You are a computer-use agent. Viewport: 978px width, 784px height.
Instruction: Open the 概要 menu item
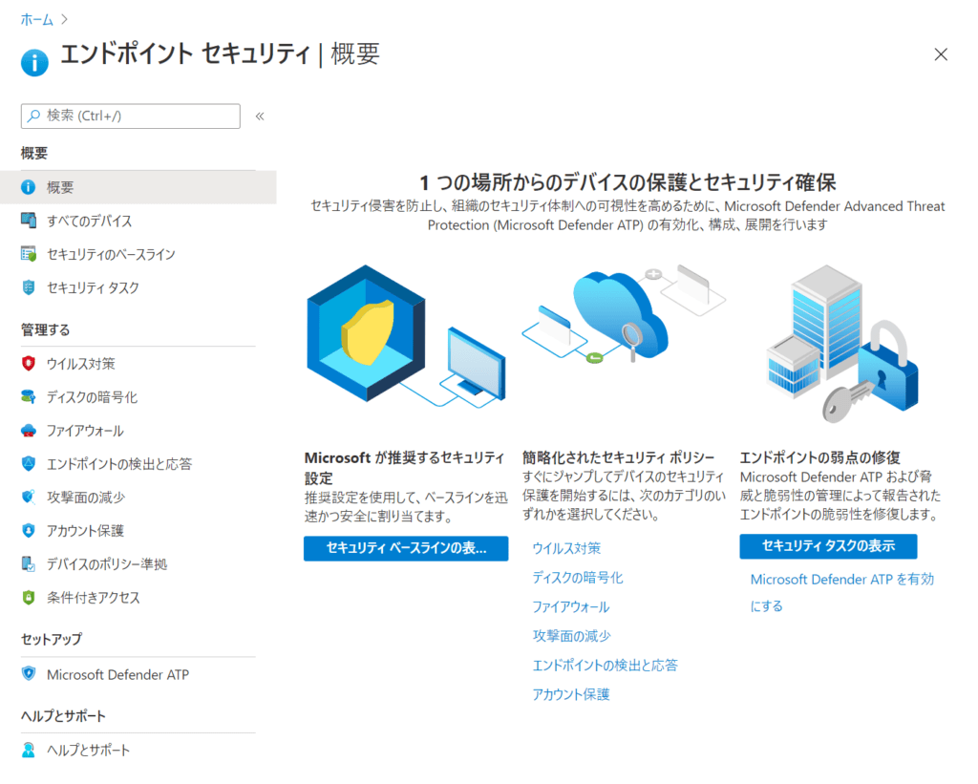point(138,187)
